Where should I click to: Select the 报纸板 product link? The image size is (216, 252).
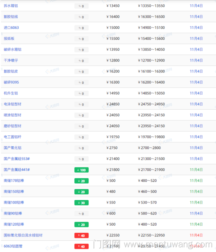coord(9,38)
